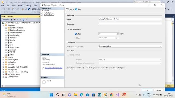Expand the Adventureworks database node
The width and height of the screenshot is (175, 98).
click(x=6, y=33)
